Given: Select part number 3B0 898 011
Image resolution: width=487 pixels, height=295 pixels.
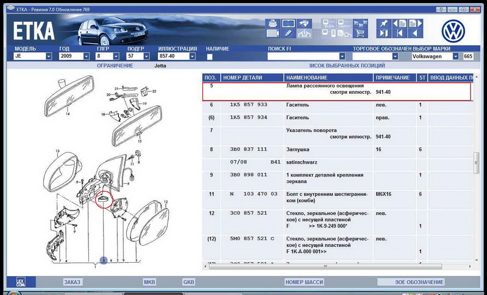Looking at the screenshot, I should pos(248,175).
